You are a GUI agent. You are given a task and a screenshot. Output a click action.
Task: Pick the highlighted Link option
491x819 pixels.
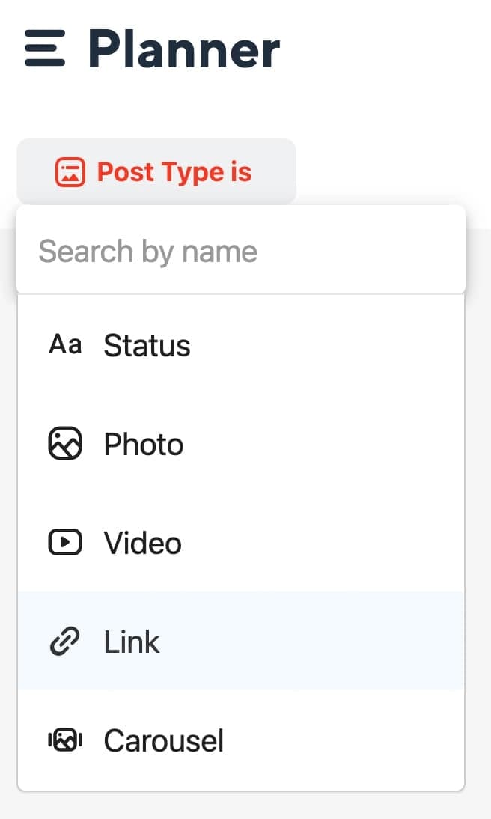241,641
